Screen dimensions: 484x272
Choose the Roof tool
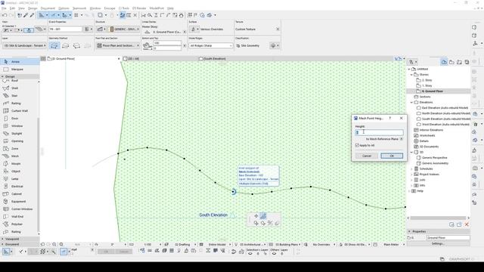tap(20, 81)
